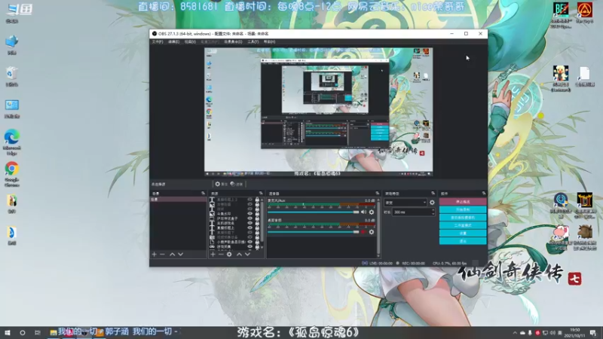Toggle visibility eye of 游戏采集 source
The width and height of the screenshot is (603, 339).
point(250,246)
